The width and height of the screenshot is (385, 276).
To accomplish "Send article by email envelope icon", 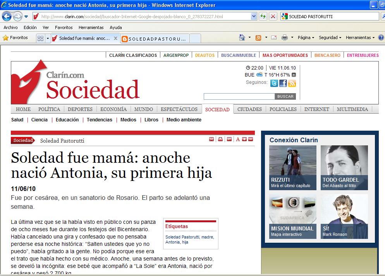I will tap(211, 139).
